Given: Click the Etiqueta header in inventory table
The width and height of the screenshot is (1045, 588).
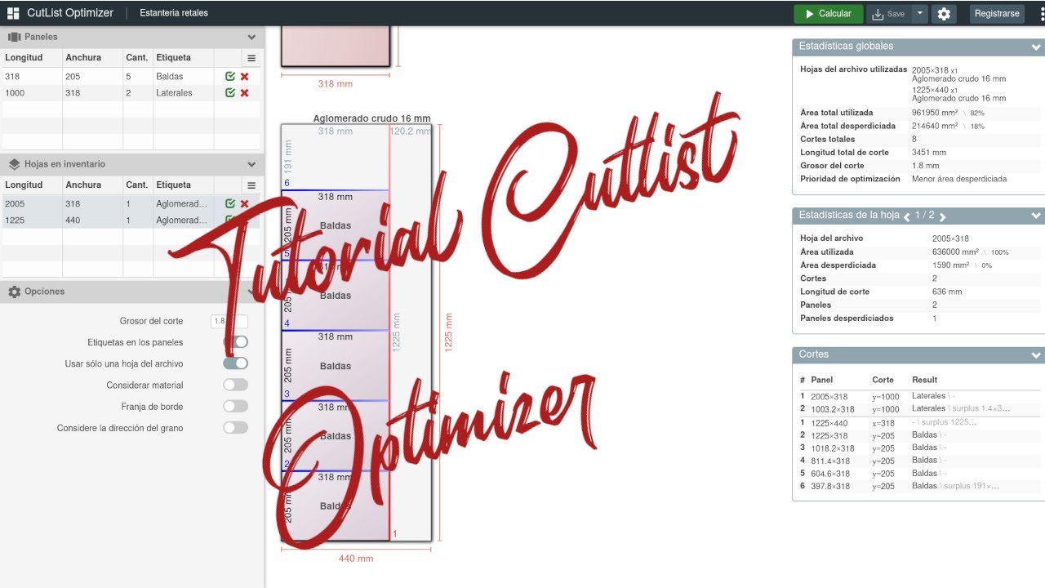Looking at the screenshot, I should click(174, 185).
